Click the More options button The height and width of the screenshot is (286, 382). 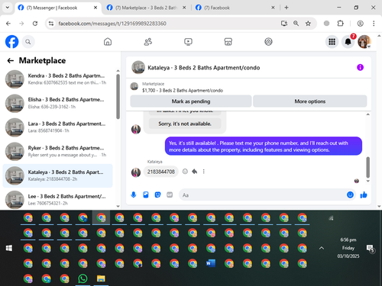[x=310, y=101]
